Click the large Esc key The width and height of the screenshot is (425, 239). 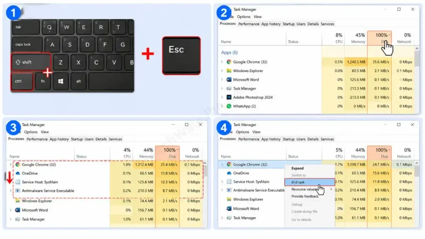[x=181, y=56]
